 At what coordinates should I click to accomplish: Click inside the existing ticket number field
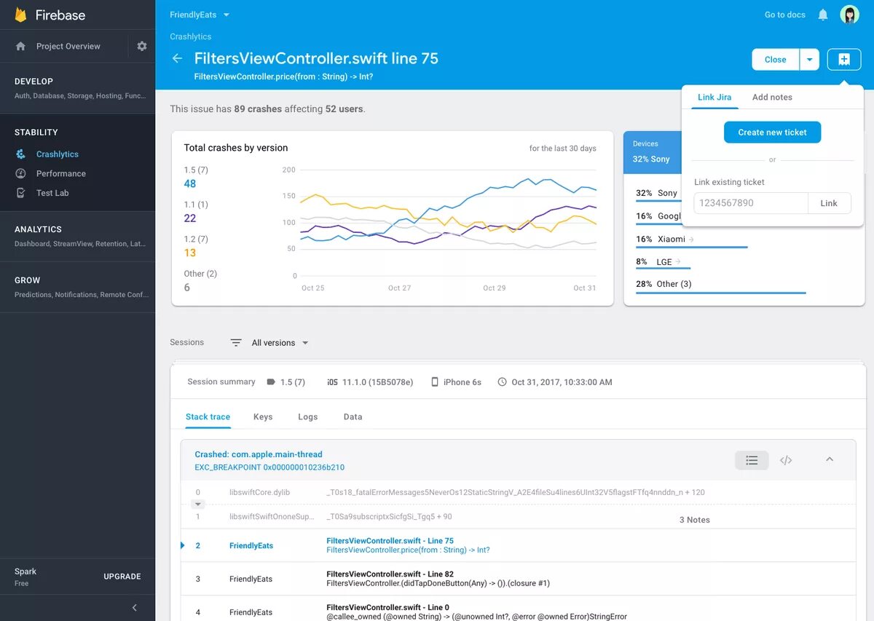(x=751, y=203)
